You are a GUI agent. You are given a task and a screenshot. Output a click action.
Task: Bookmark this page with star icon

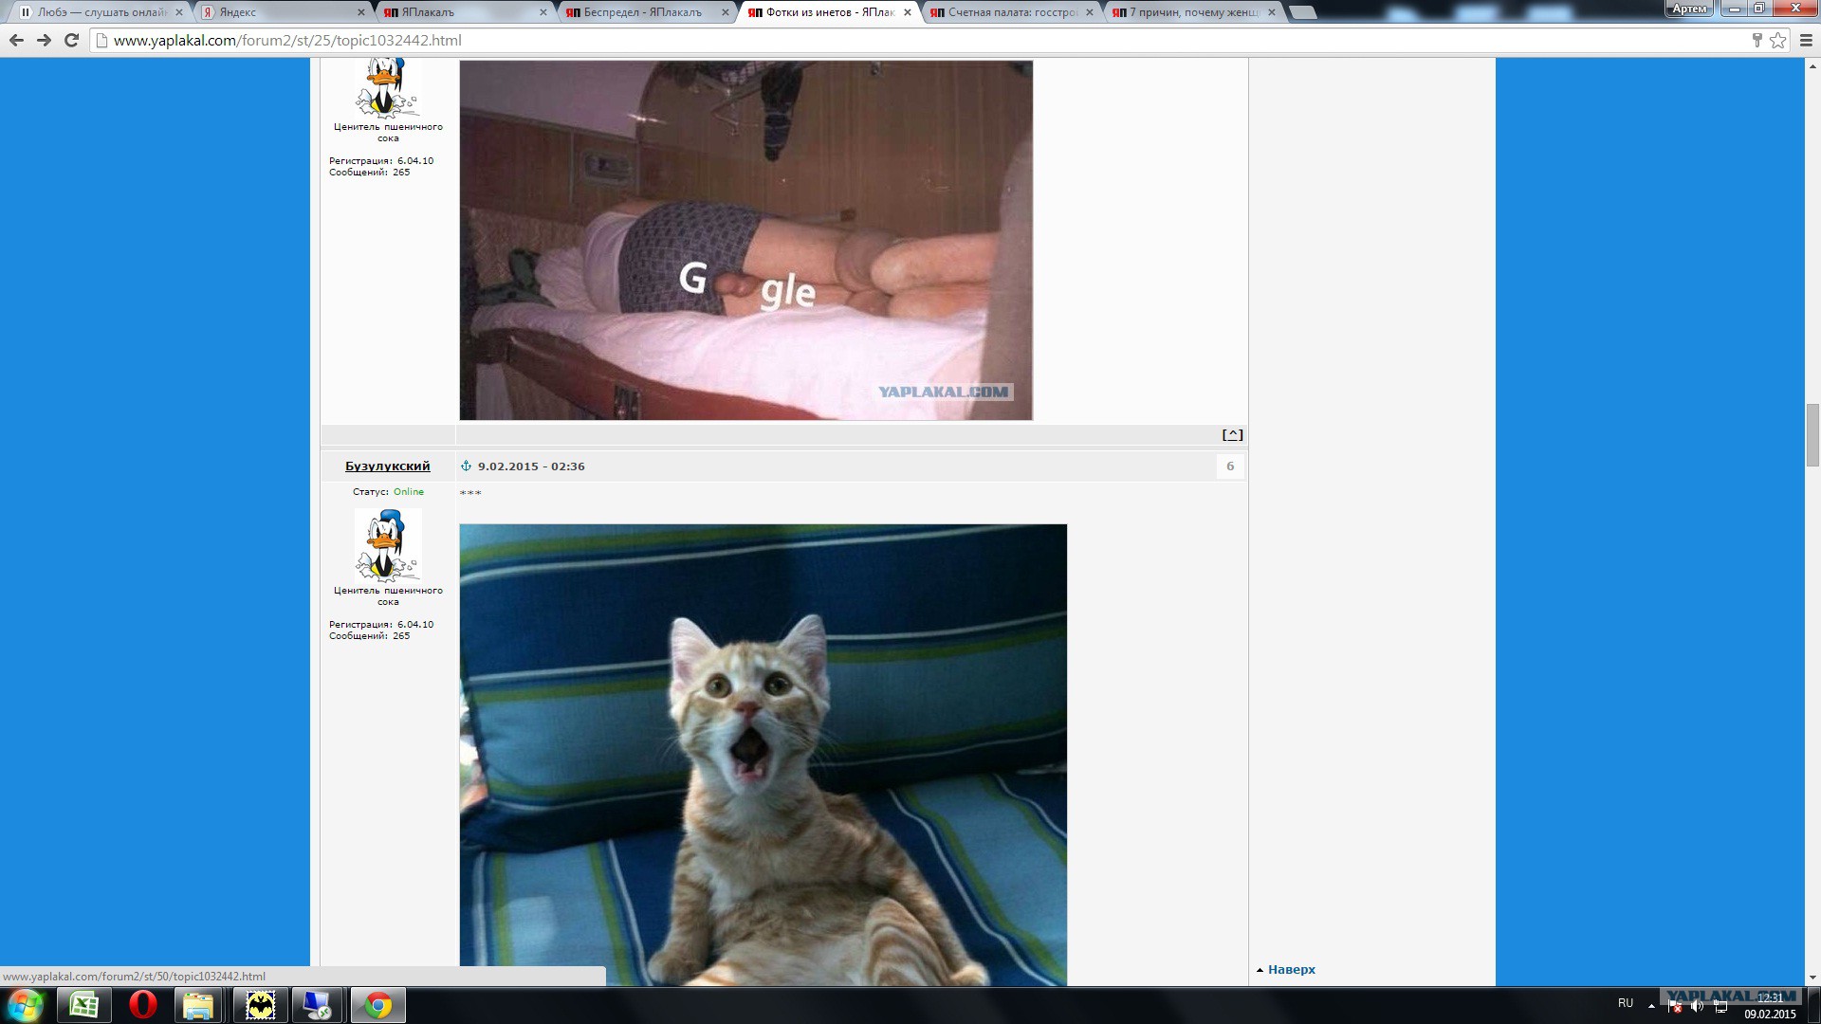[x=1777, y=40]
